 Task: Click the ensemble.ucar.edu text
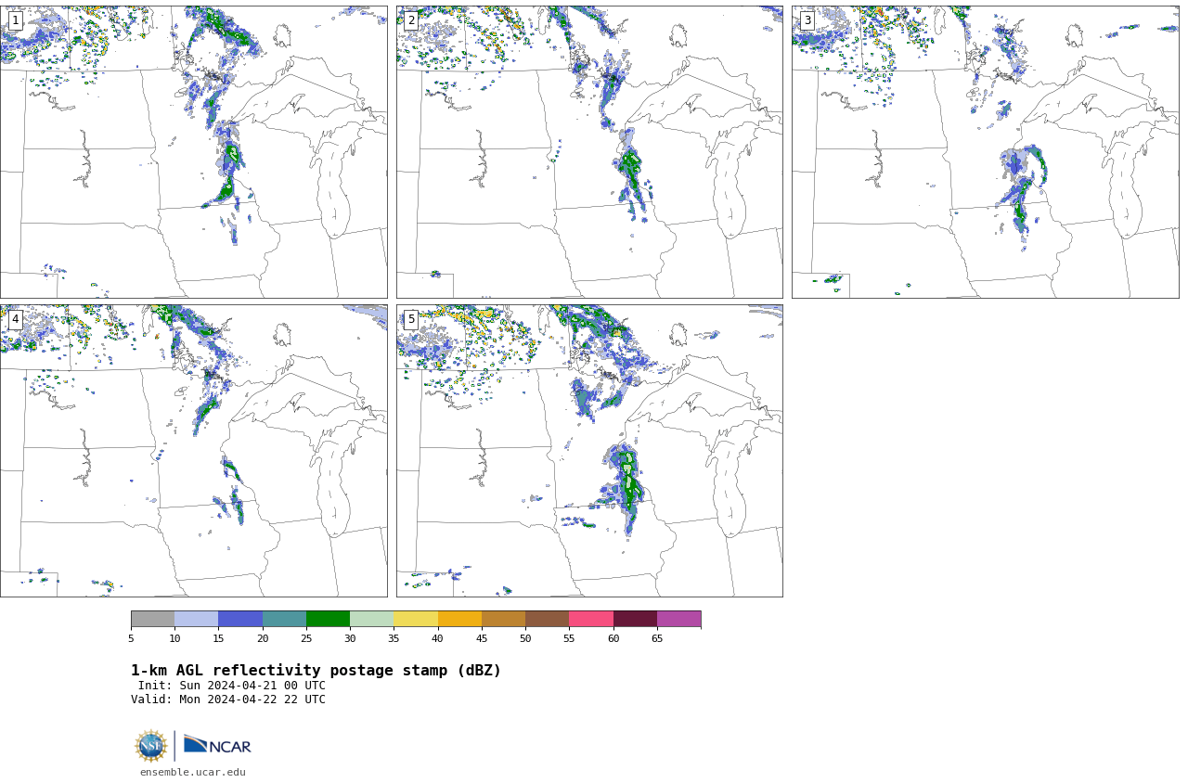(x=193, y=772)
